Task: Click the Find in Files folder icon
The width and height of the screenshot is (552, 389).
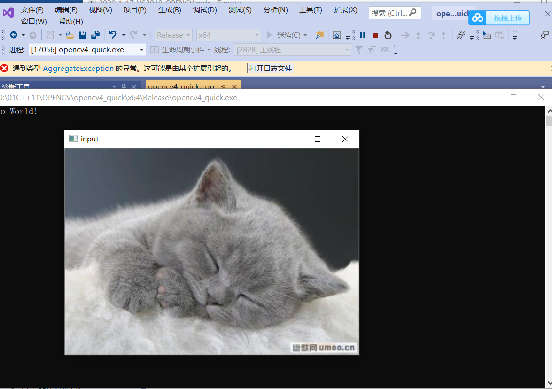Action: pyautogui.click(x=319, y=35)
